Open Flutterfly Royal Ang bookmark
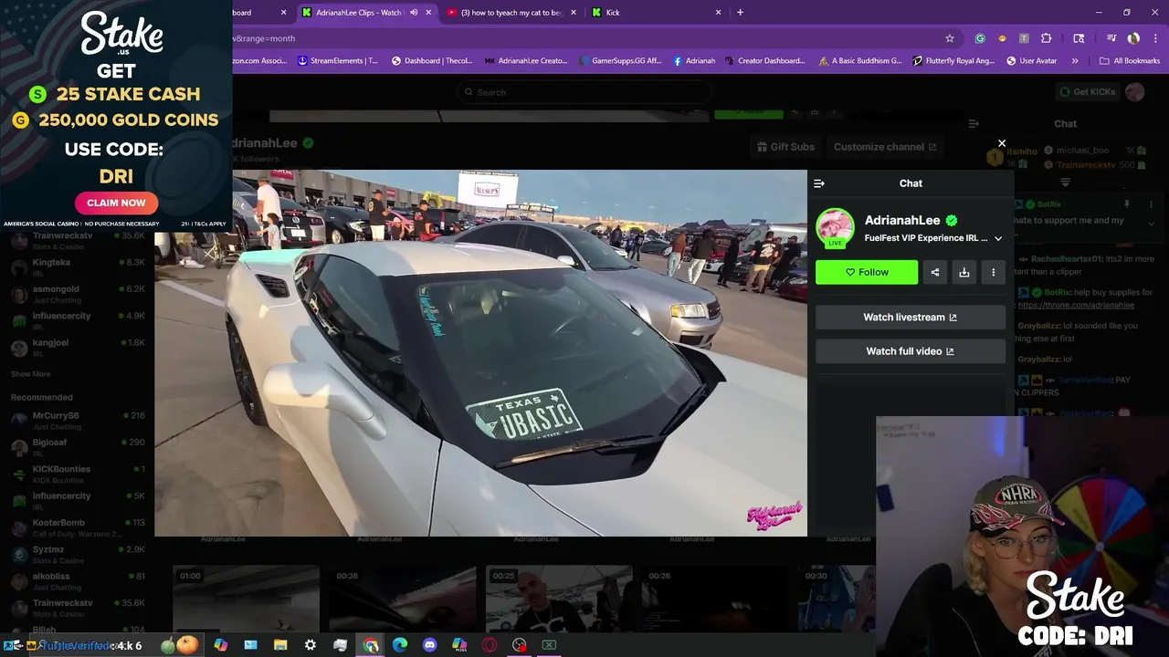Image resolution: width=1169 pixels, height=657 pixels. pos(953,61)
